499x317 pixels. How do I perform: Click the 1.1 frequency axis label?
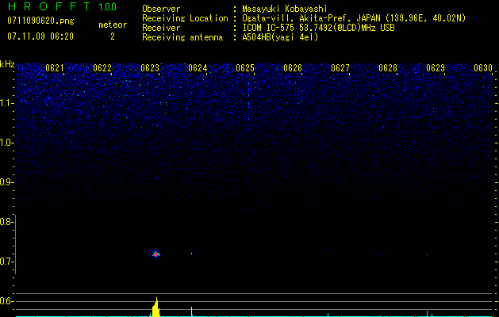[x=7, y=103]
